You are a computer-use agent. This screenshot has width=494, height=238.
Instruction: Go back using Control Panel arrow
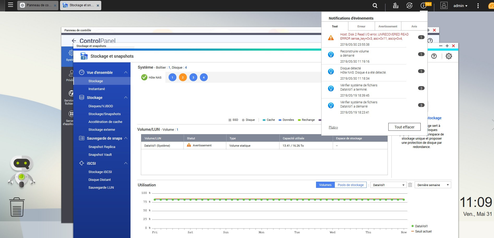pos(74,41)
